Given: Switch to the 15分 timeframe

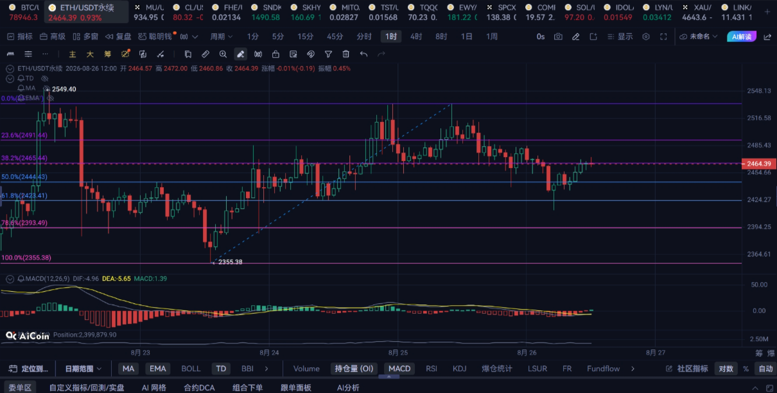Looking at the screenshot, I should pos(306,37).
